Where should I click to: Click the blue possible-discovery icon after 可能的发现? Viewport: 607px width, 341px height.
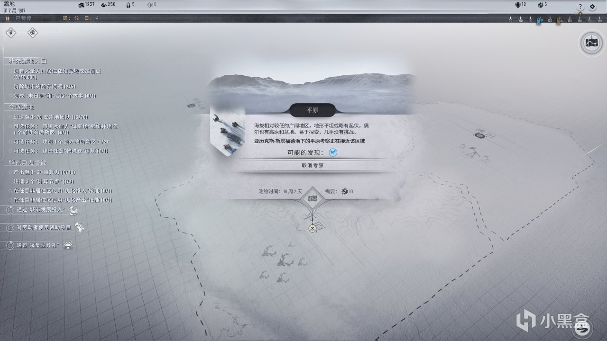coord(333,153)
